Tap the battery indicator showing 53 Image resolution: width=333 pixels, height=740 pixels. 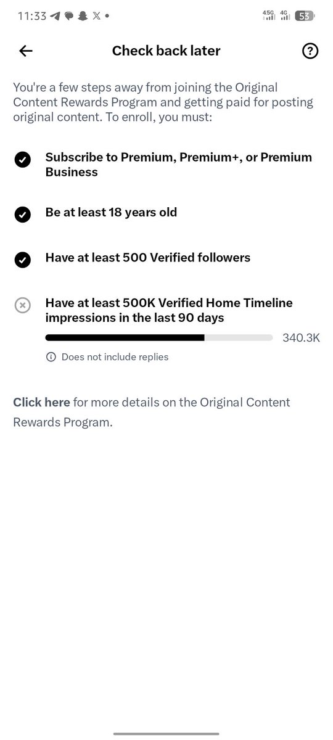pos(304,16)
